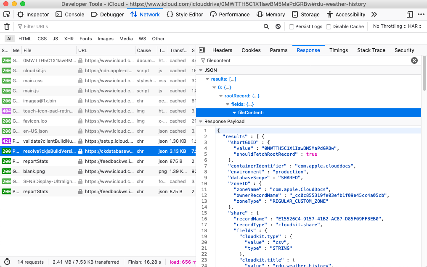
Task: Click the pink 404 status badge
Action: coord(5,111)
